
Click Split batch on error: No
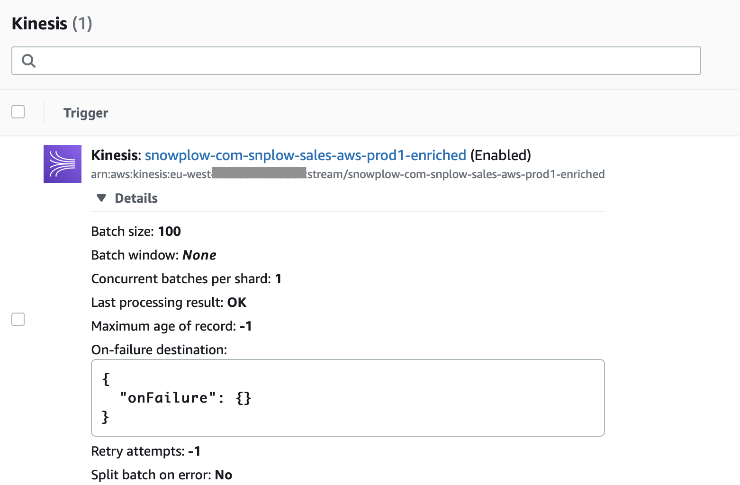162,475
